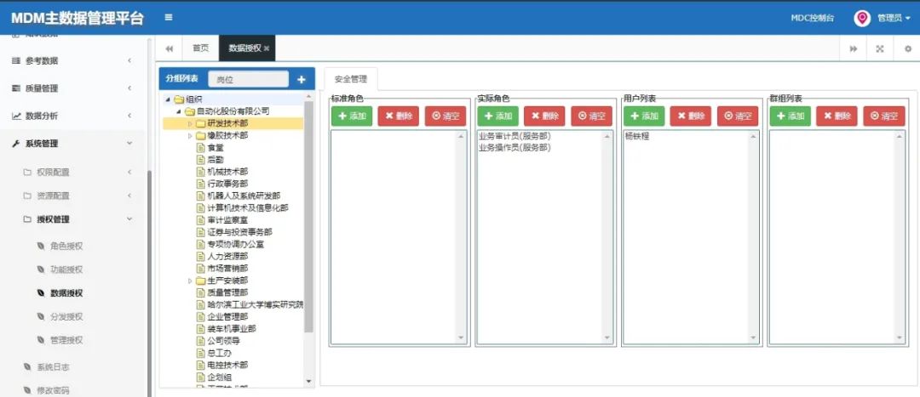
Task: Close the 数据授权 tab with its x
Action: [267, 48]
